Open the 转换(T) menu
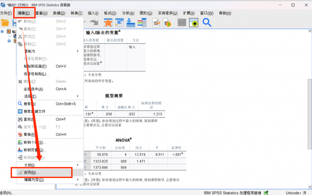Viewport: 312px width, 195px height. [77, 13]
